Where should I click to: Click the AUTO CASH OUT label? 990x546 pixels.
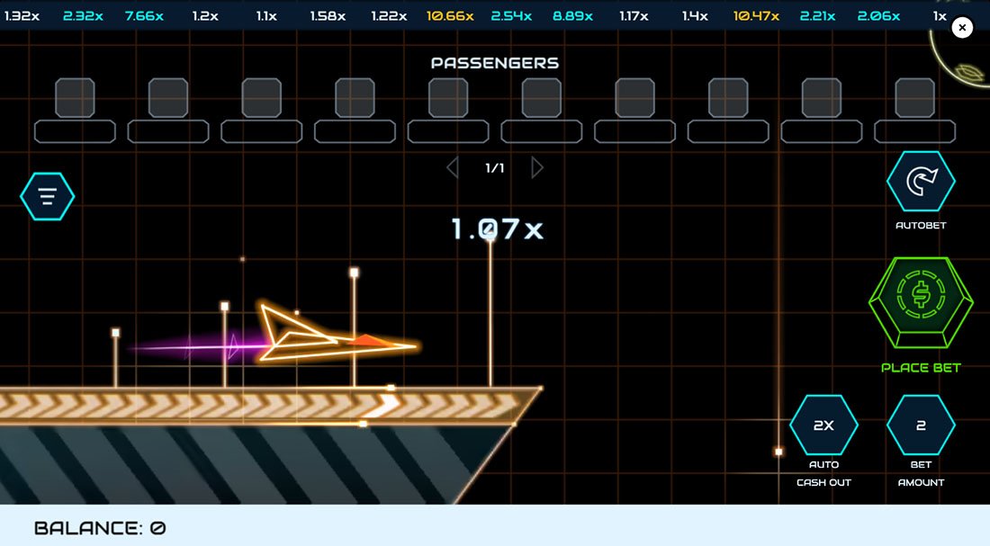pos(823,473)
